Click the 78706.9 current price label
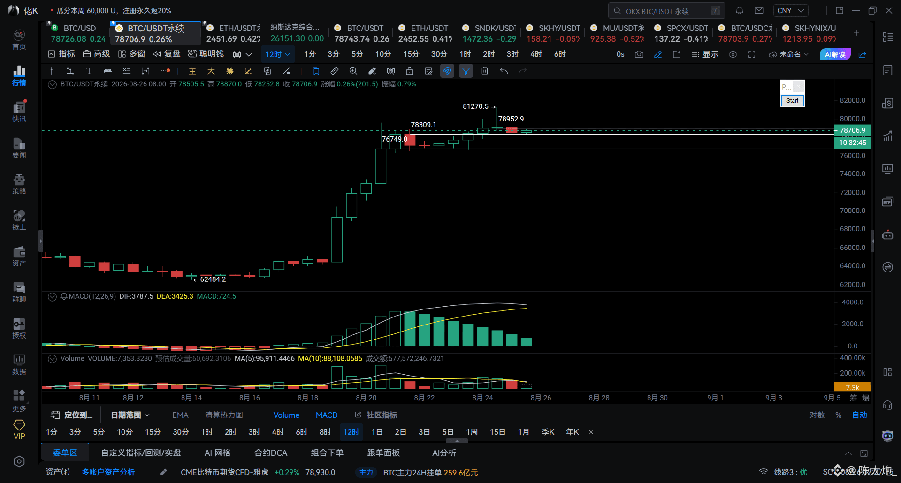 [x=852, y=130]
